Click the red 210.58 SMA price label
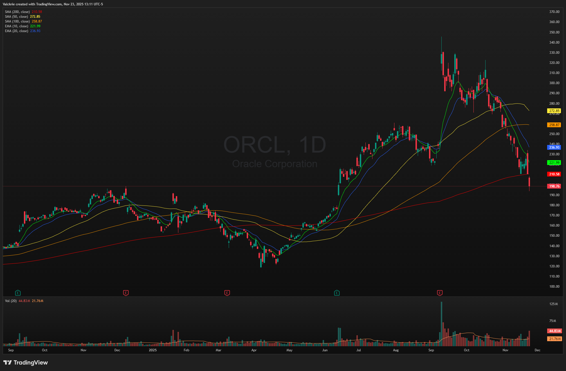Screen dimensions: 566x371 (554, 174)
